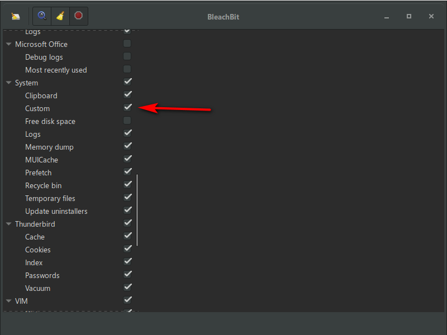Image resolution: width=447 pixels, height=335 pixels.
Task: Select the Thunderbird row
Action: [35, 224]
